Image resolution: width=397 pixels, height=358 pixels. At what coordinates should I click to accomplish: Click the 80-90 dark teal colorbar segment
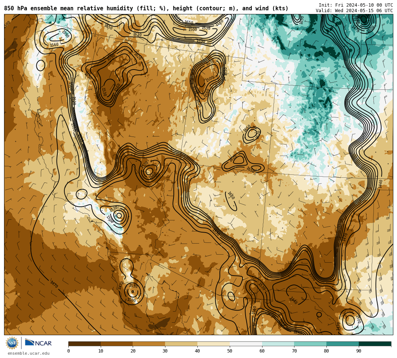(343, 344)
